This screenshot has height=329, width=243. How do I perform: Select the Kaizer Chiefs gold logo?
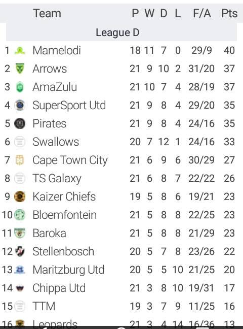tap(20, 196)
